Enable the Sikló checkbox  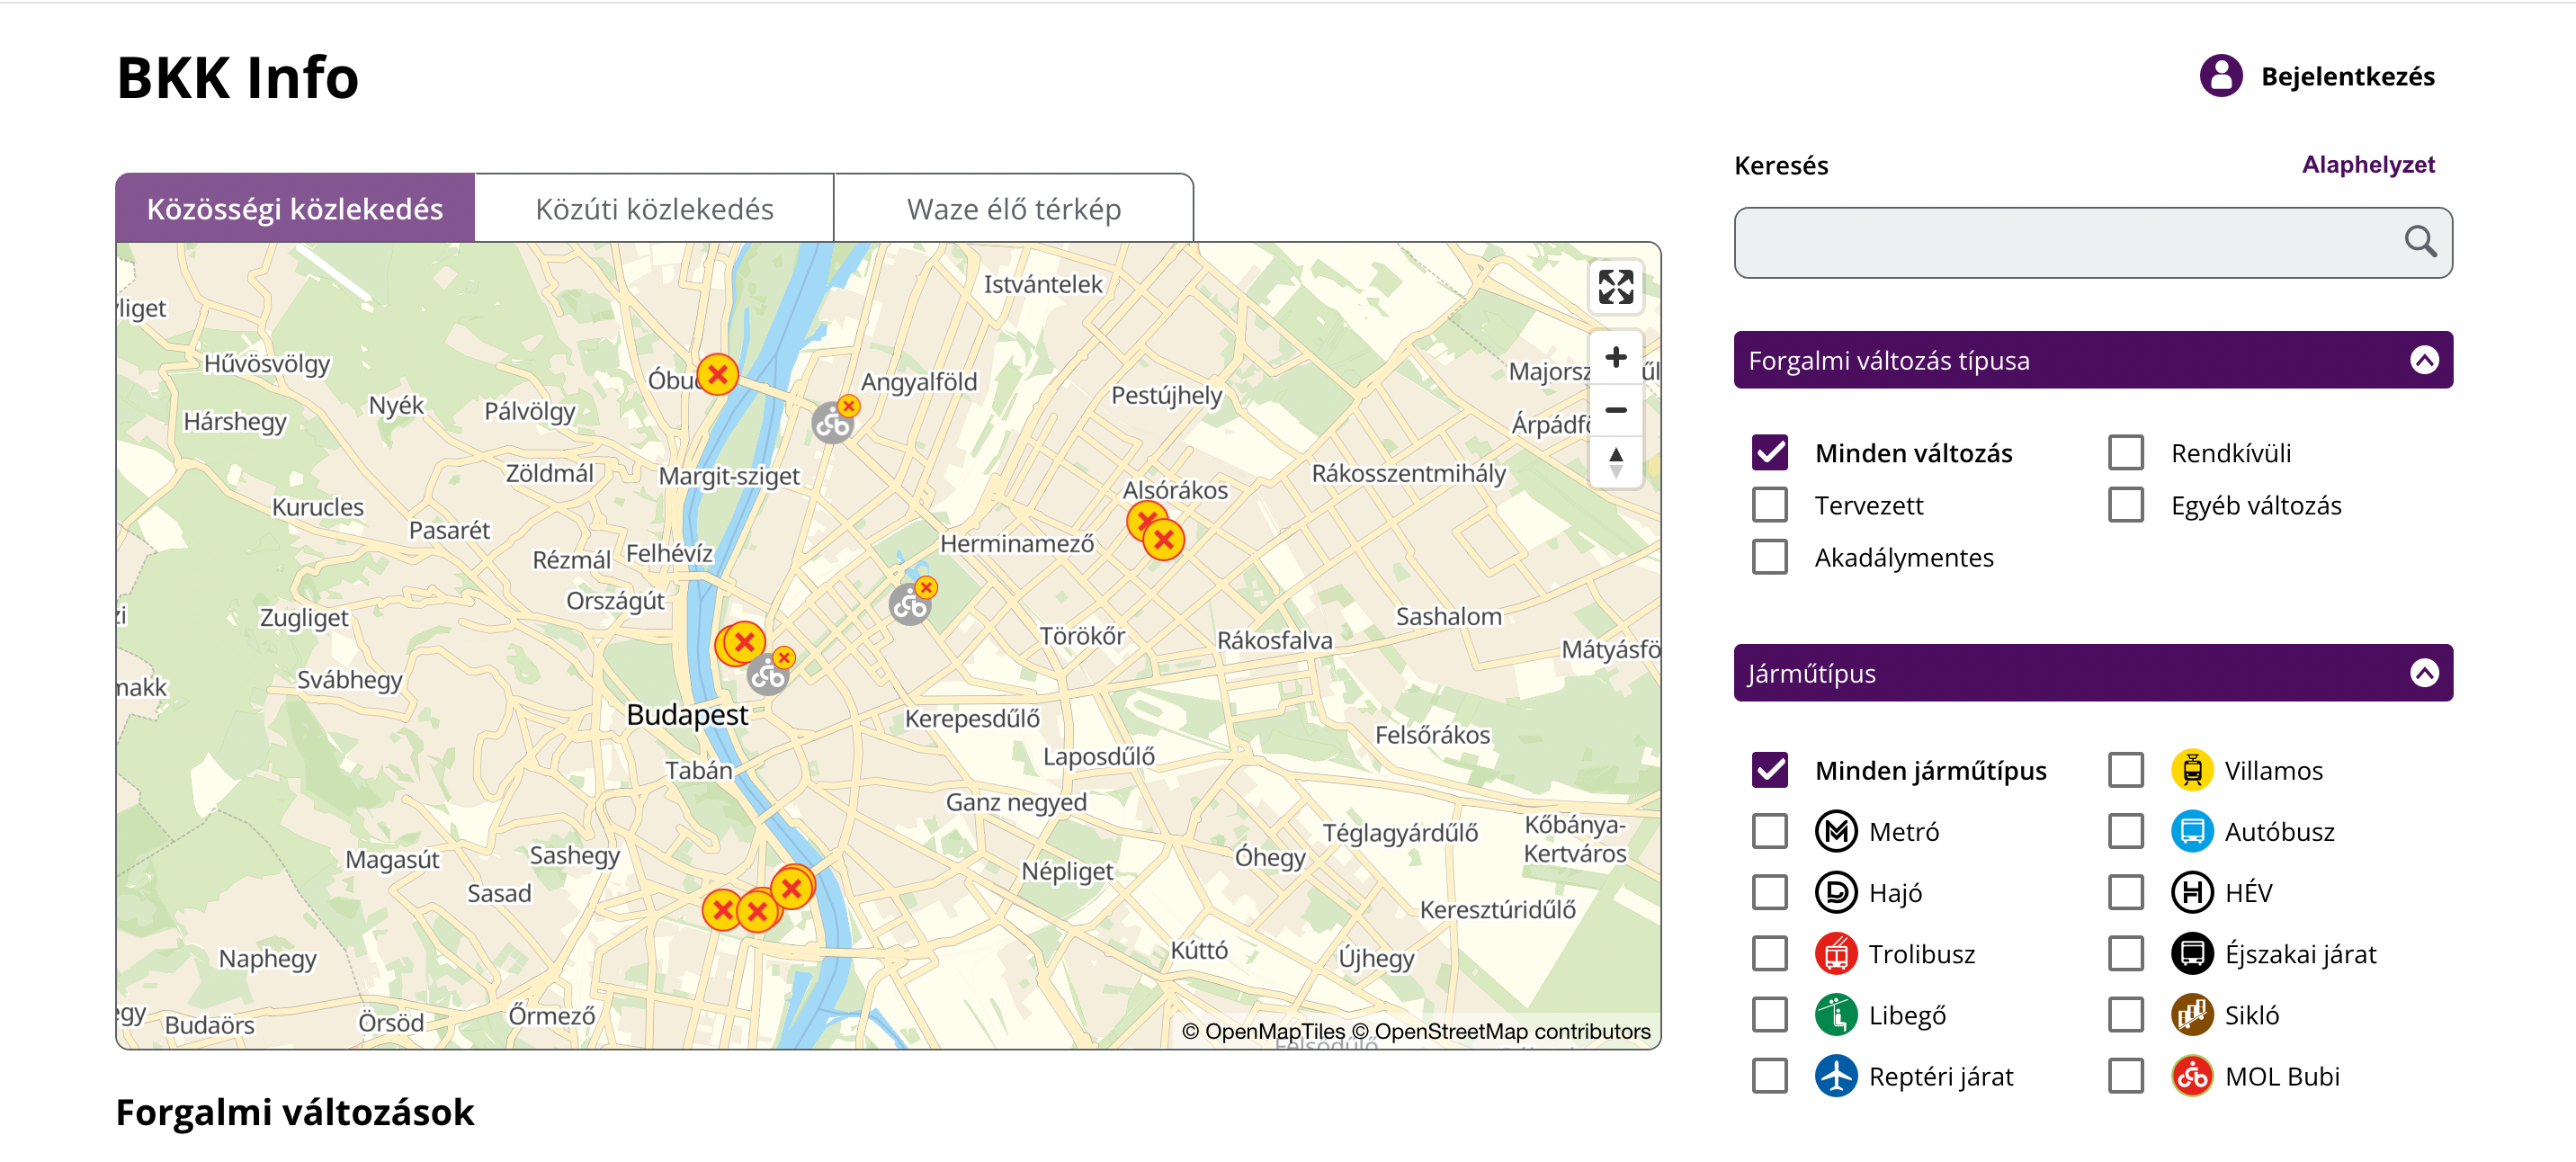[x=2125, y=1015]
